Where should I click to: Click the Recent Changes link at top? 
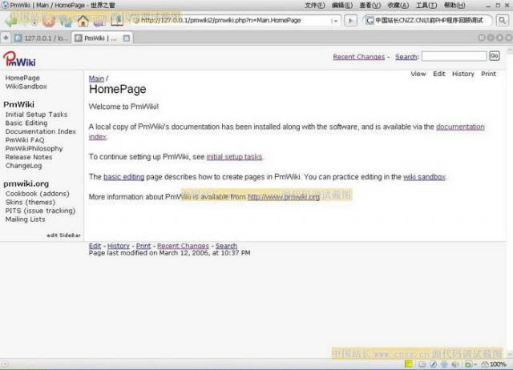coord(358,57)
